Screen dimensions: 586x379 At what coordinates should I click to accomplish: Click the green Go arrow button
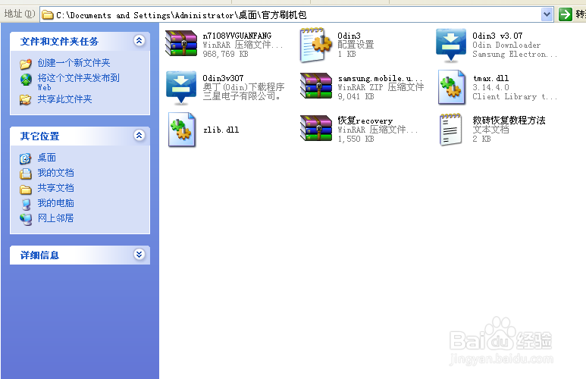[x=566, y=14]
